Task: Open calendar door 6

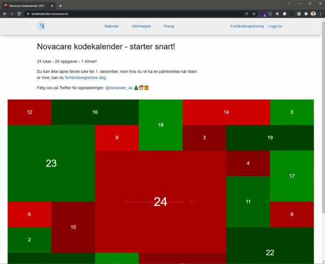Action: [x=30, y=214]
